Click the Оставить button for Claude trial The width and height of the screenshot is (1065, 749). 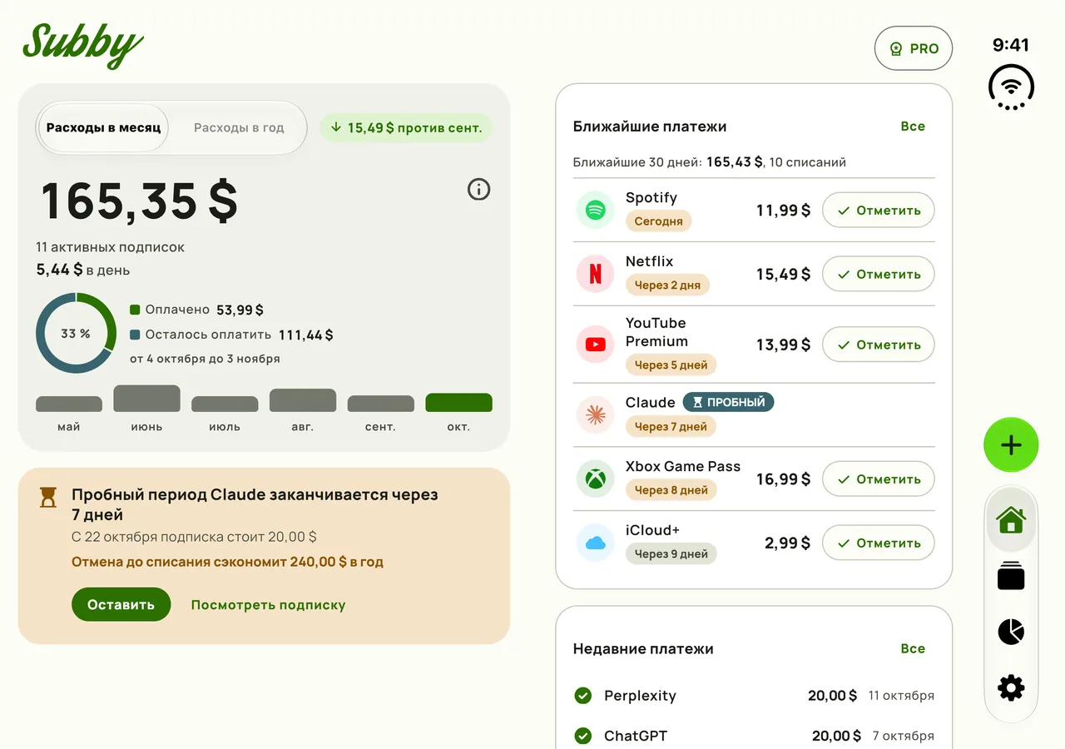pyautogui.click(x=121, y=604)
